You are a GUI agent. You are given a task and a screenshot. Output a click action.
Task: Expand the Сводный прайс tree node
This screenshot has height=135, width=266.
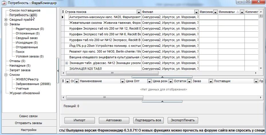click(x=6, y=20)
